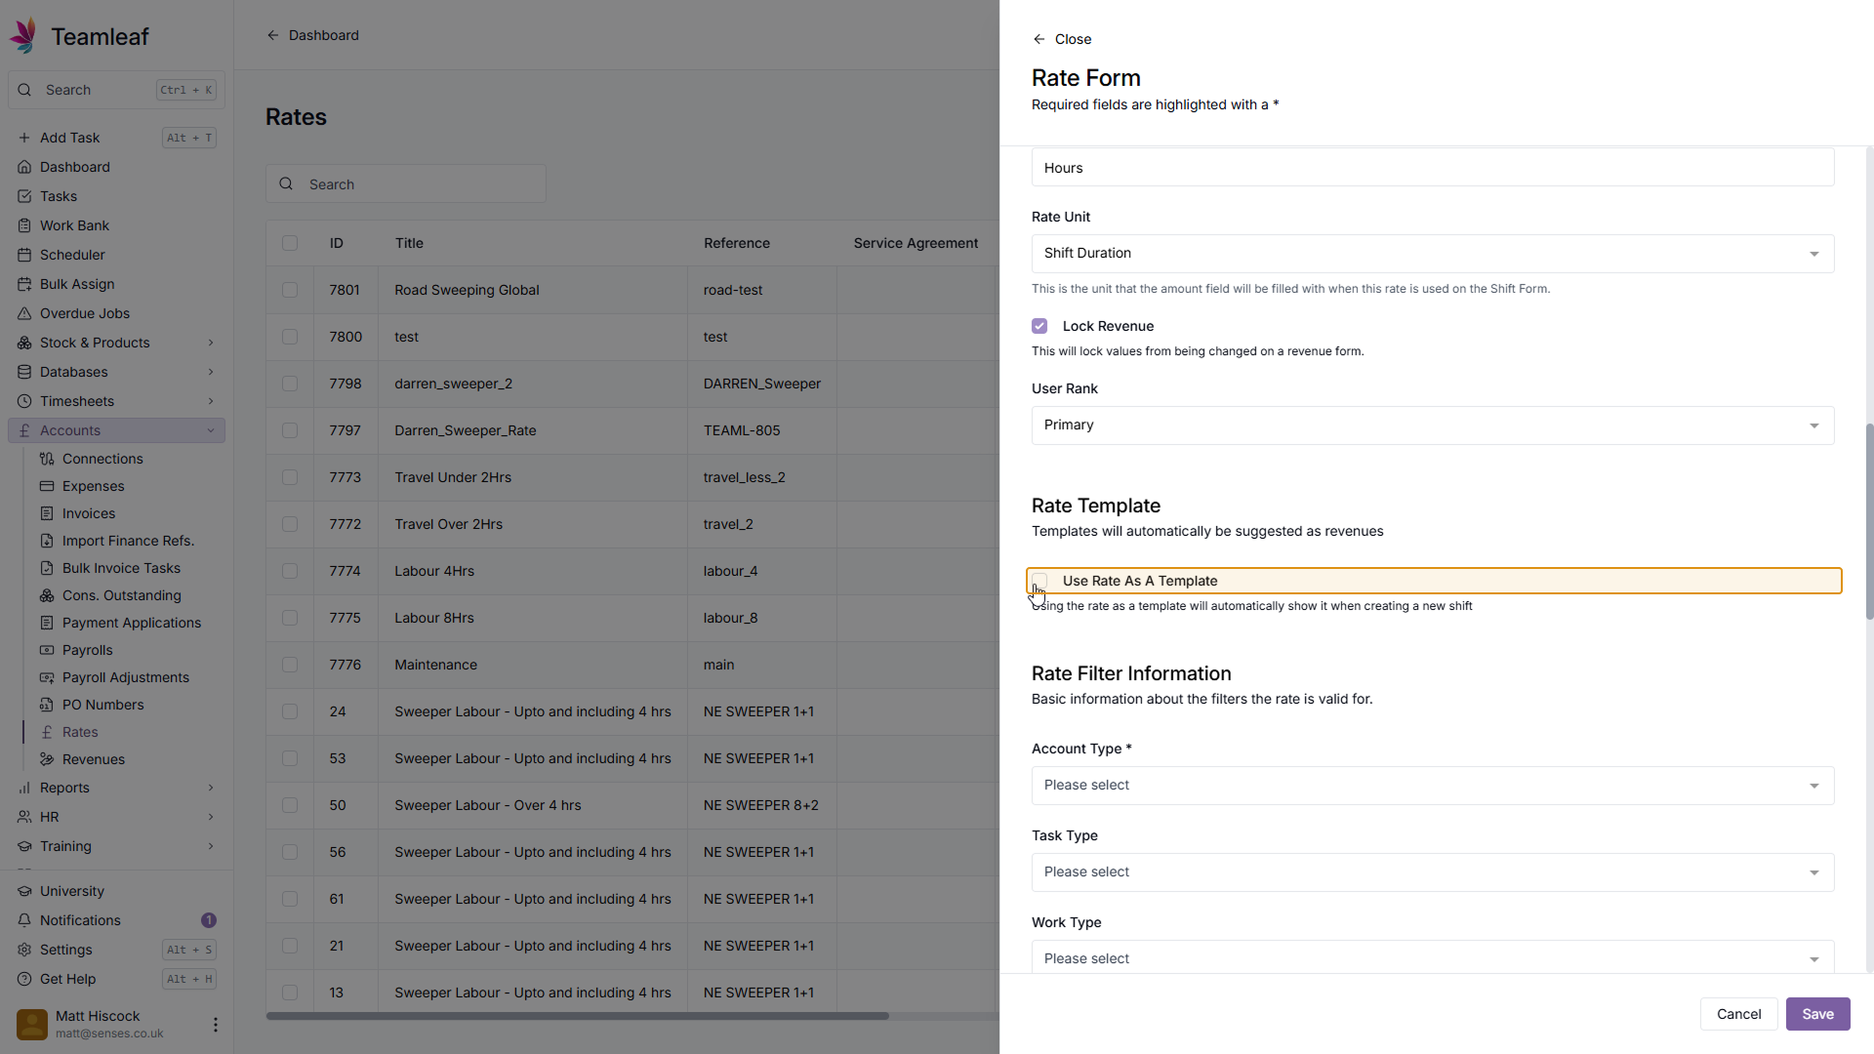The width and height of the screenshot is (1874, 1054).
Task: Open the Rate Unit dropdown
Action: point(1432,254)
